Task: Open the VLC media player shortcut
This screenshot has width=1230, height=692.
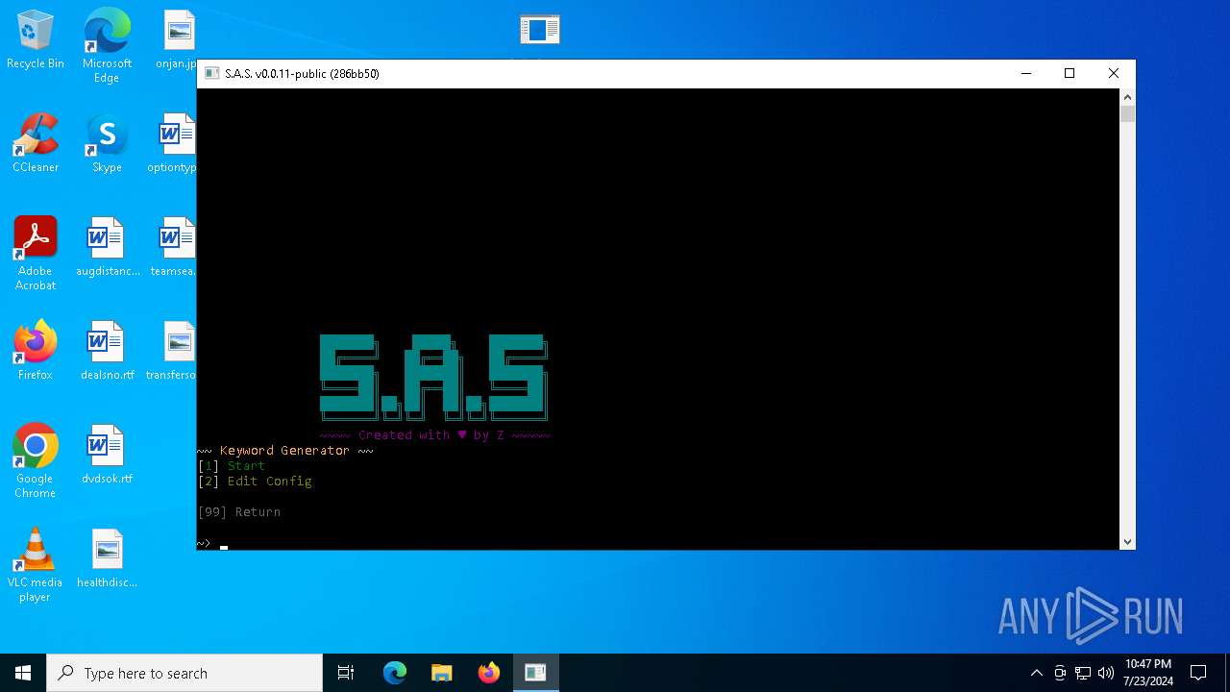Action: point(36,565)
